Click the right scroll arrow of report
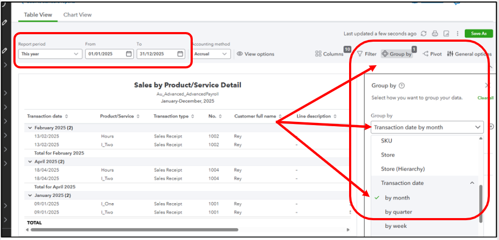This screenshot has height=240, width=499. click(348, 229)
